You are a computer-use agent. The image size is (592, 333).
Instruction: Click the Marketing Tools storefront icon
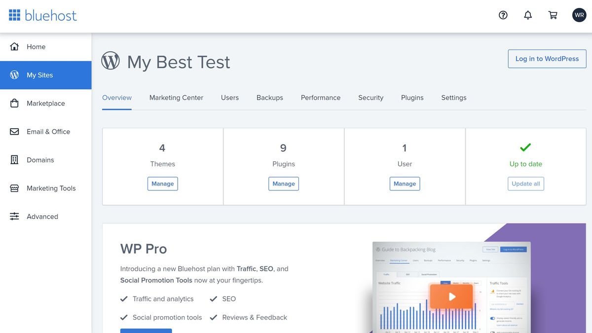(x=14, y=188)
